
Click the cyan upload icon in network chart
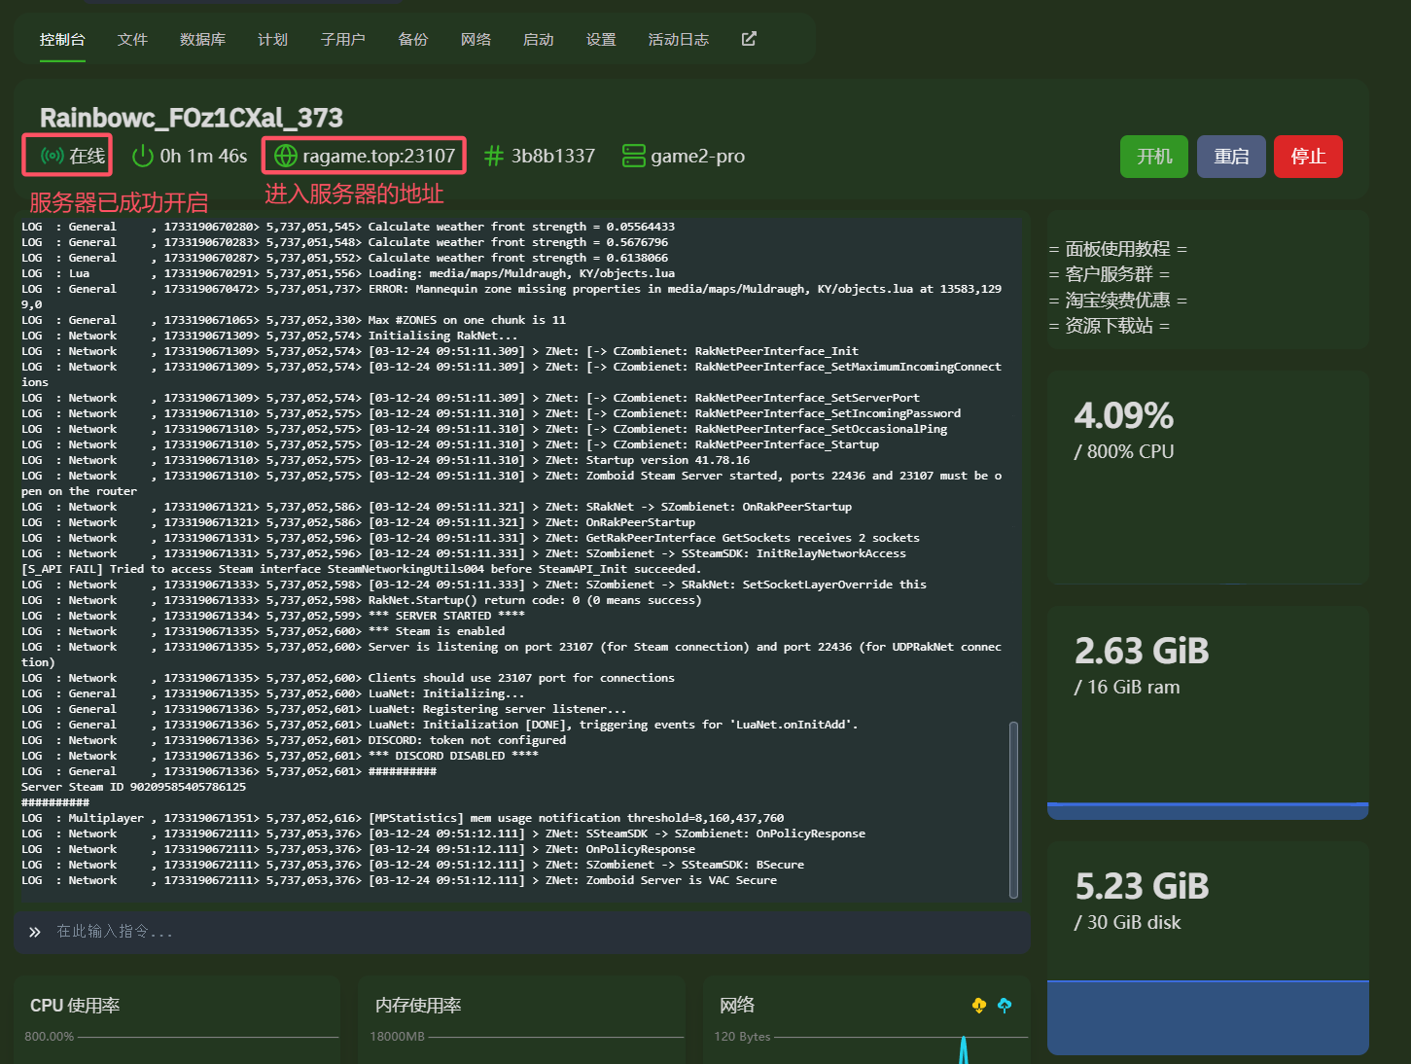coord(1005,1005)
